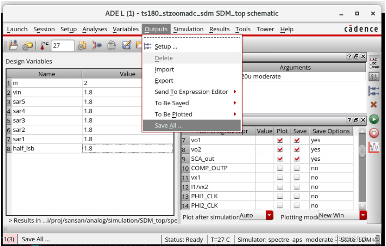
Task: Open the Setup Outputs icon in right sidebar
Action: [x=373, y=91]
